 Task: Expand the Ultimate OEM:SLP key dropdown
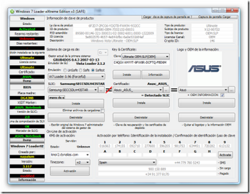[146, 57]
